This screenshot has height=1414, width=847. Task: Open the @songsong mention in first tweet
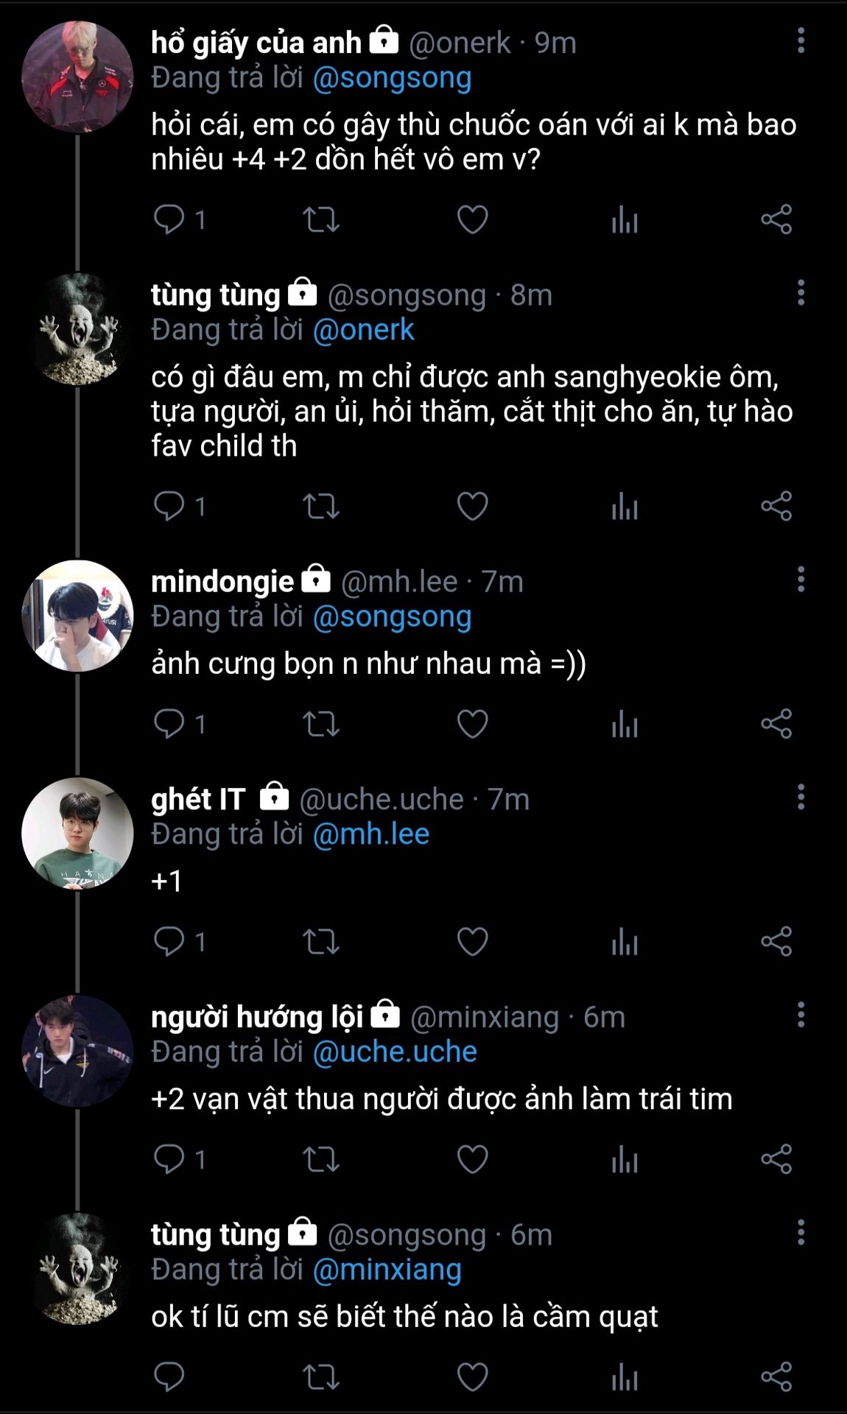(392, 78)
